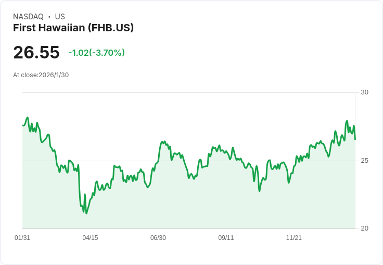Screen dimensions: 383x265
Task: Select the 06/30 date on x-axis
Action: 158,238
